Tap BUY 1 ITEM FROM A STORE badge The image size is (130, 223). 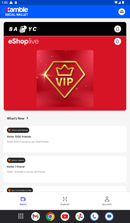tap(20, 190)
